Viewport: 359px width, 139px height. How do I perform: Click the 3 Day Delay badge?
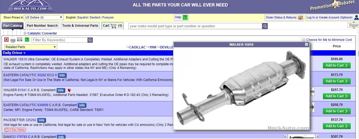click(15, 130)
